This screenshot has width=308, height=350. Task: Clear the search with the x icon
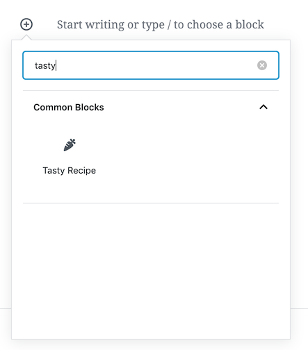click(x=262, y=65)
